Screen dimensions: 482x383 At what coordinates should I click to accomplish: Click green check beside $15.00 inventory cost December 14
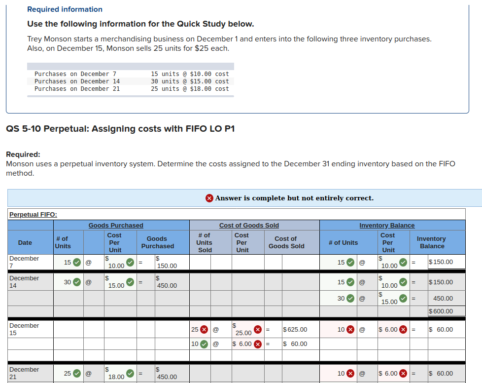pos(403,298)
